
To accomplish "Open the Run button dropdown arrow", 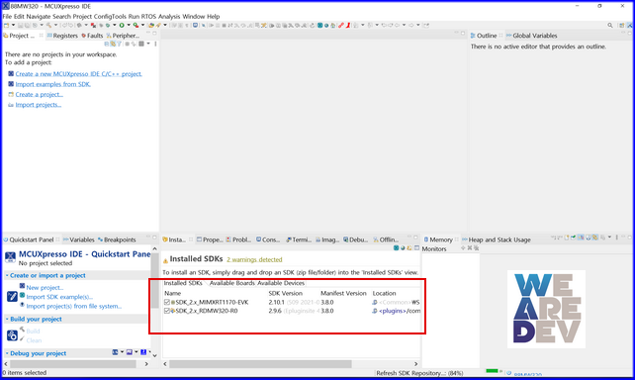I will [x=129, y=25].
